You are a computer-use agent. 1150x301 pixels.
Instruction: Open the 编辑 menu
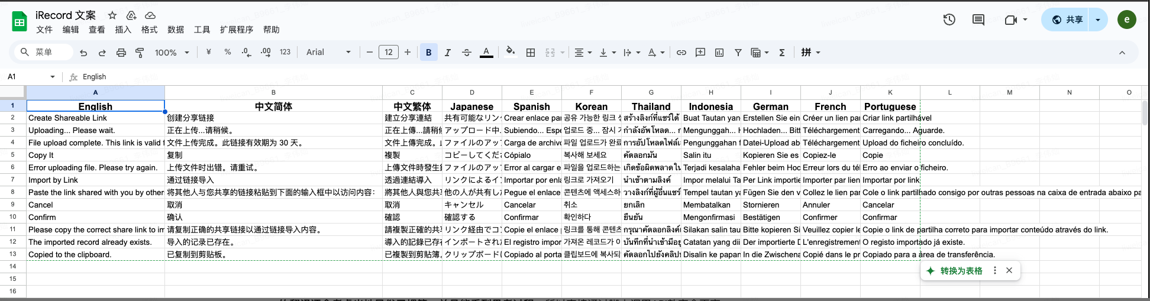pos(71,30)
